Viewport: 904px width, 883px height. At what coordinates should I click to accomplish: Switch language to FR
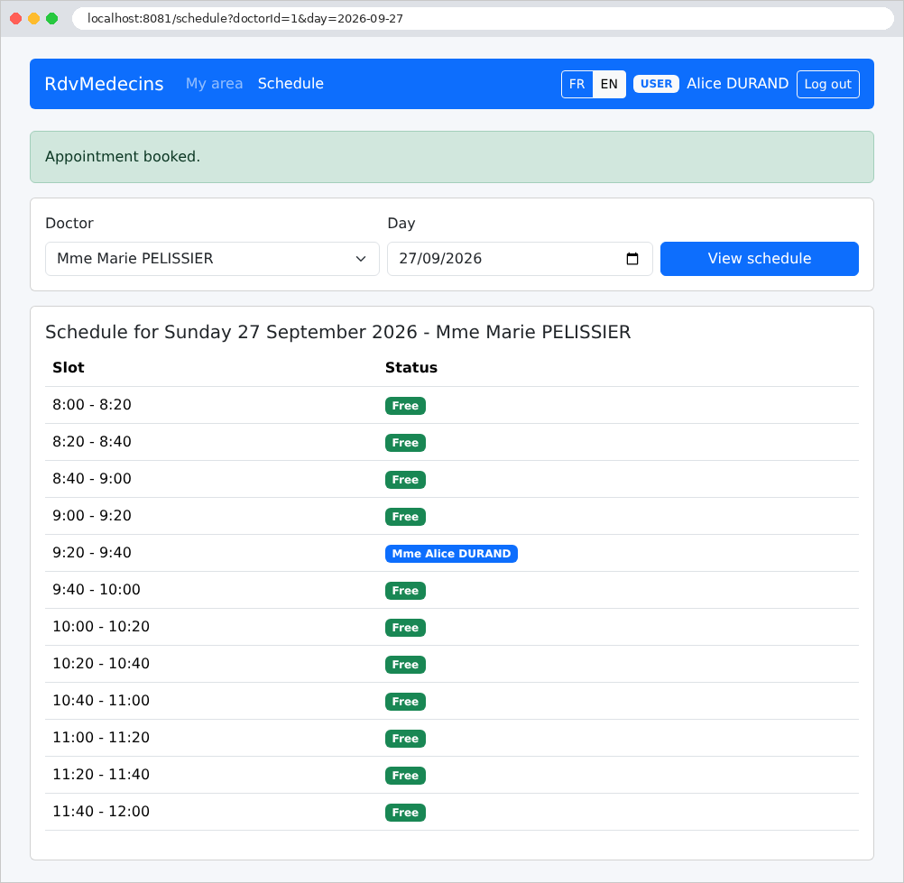[x=577, y=84]
